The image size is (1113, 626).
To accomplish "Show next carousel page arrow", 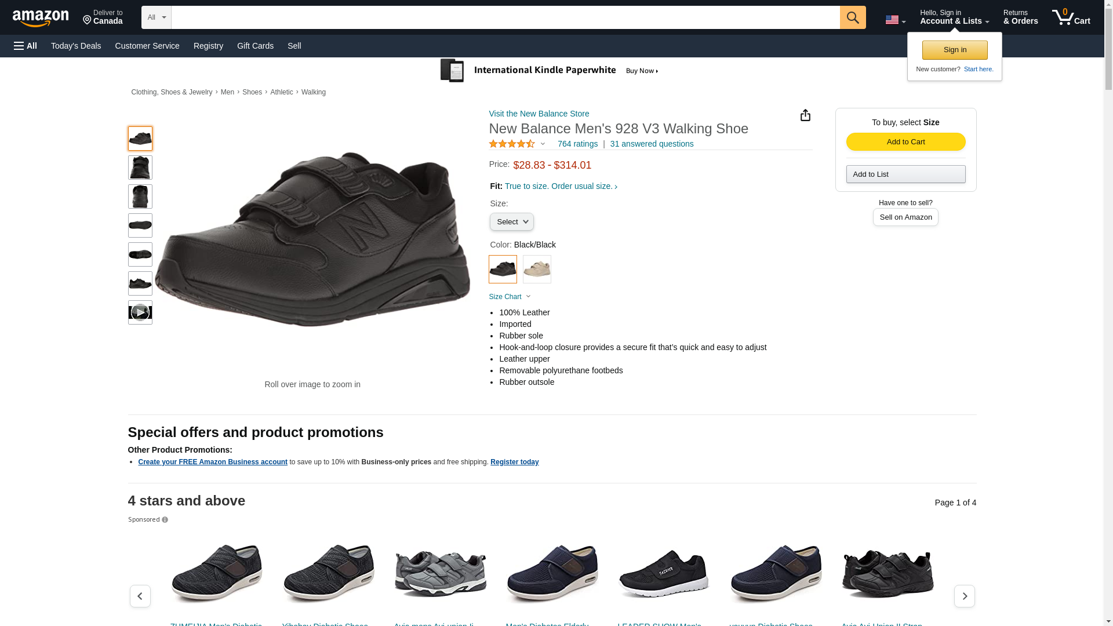I will [964, 596].
